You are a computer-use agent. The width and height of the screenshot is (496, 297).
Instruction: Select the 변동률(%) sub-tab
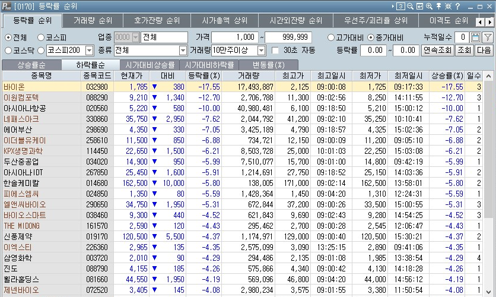tap(268, 65)
